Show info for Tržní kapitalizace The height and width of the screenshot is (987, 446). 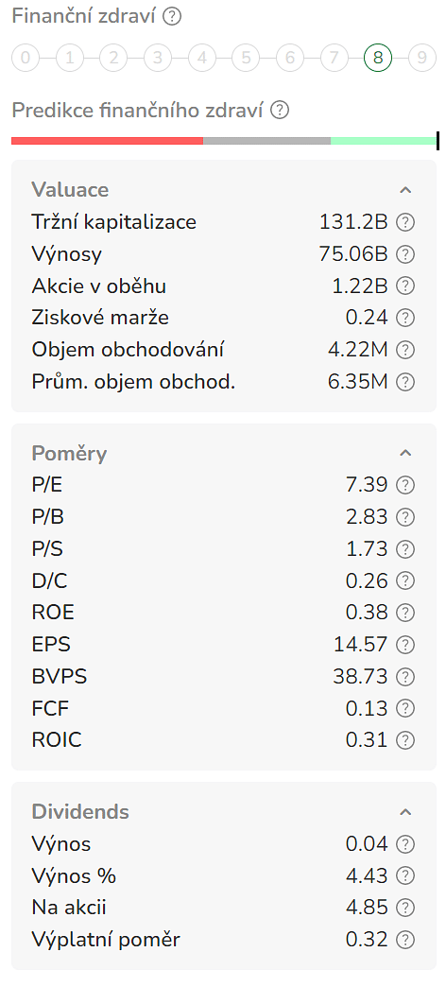point(405,222)
